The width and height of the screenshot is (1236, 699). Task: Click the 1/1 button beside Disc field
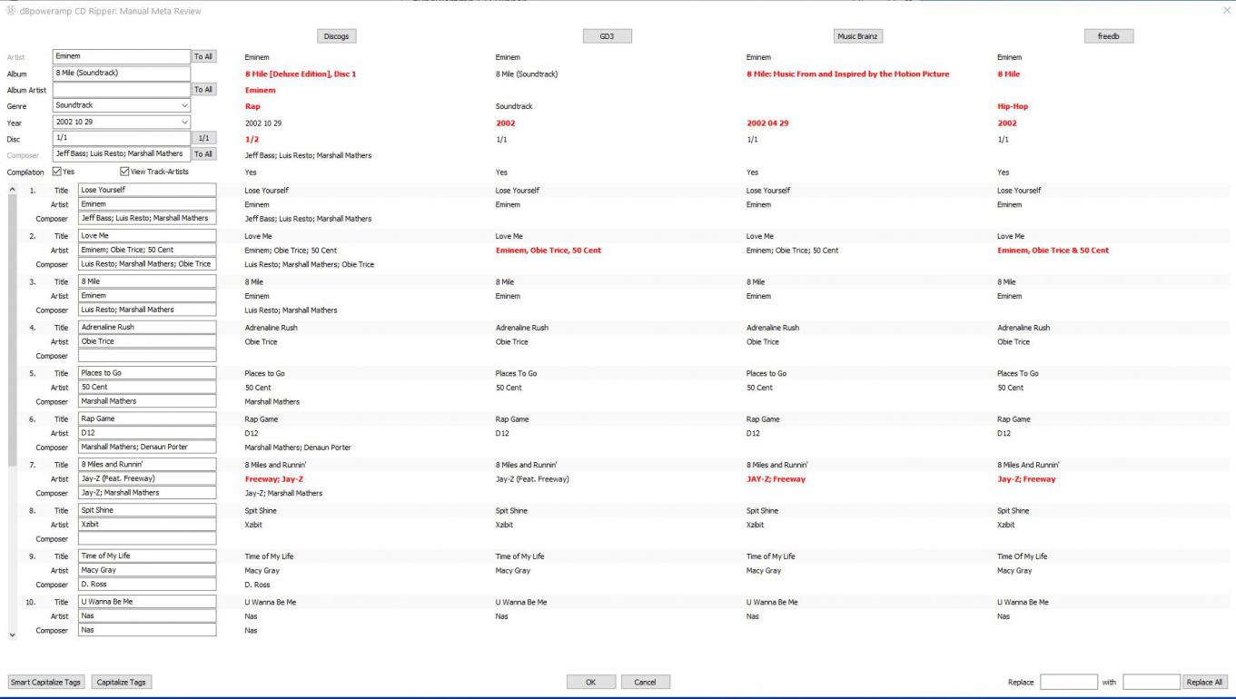204,138
